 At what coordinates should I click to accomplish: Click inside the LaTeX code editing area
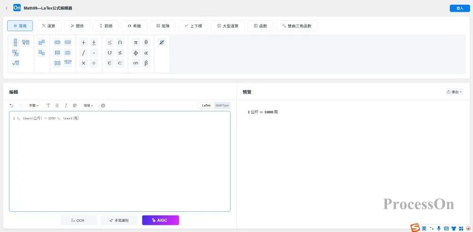pyautogui.click(x=120, y=160)
